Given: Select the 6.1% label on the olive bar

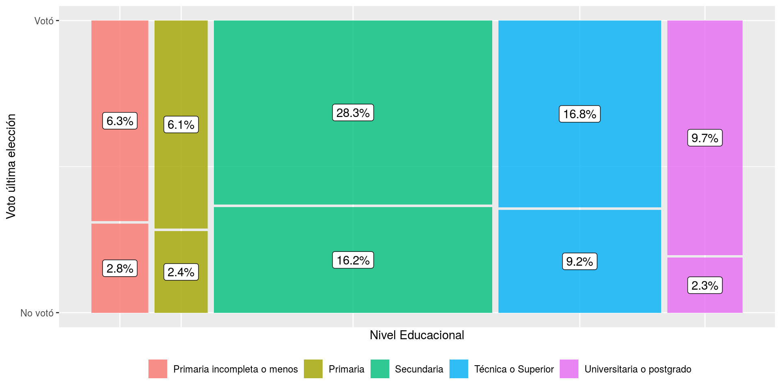Looking at the screenshot, I should (181, 125).
